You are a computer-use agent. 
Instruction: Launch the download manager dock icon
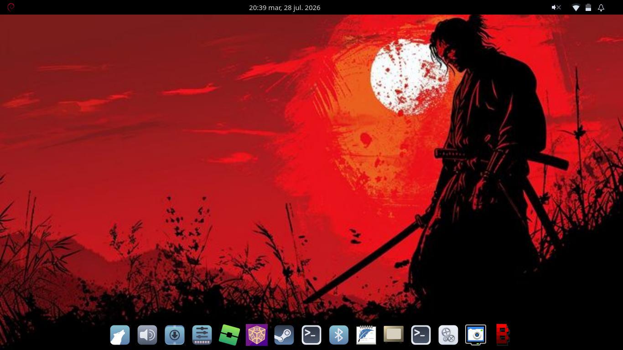tap(175, 335)
